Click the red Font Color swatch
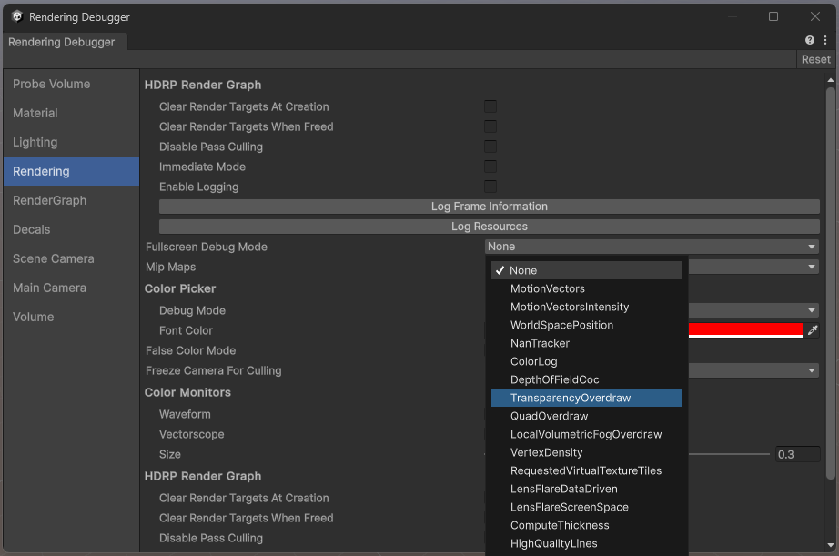This screenshot has width=839, height=556. point(746,330)
